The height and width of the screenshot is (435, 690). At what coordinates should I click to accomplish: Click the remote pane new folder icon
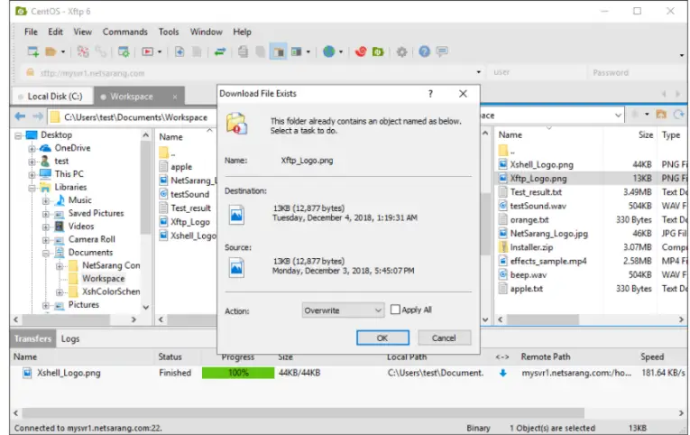coord(661,115)
